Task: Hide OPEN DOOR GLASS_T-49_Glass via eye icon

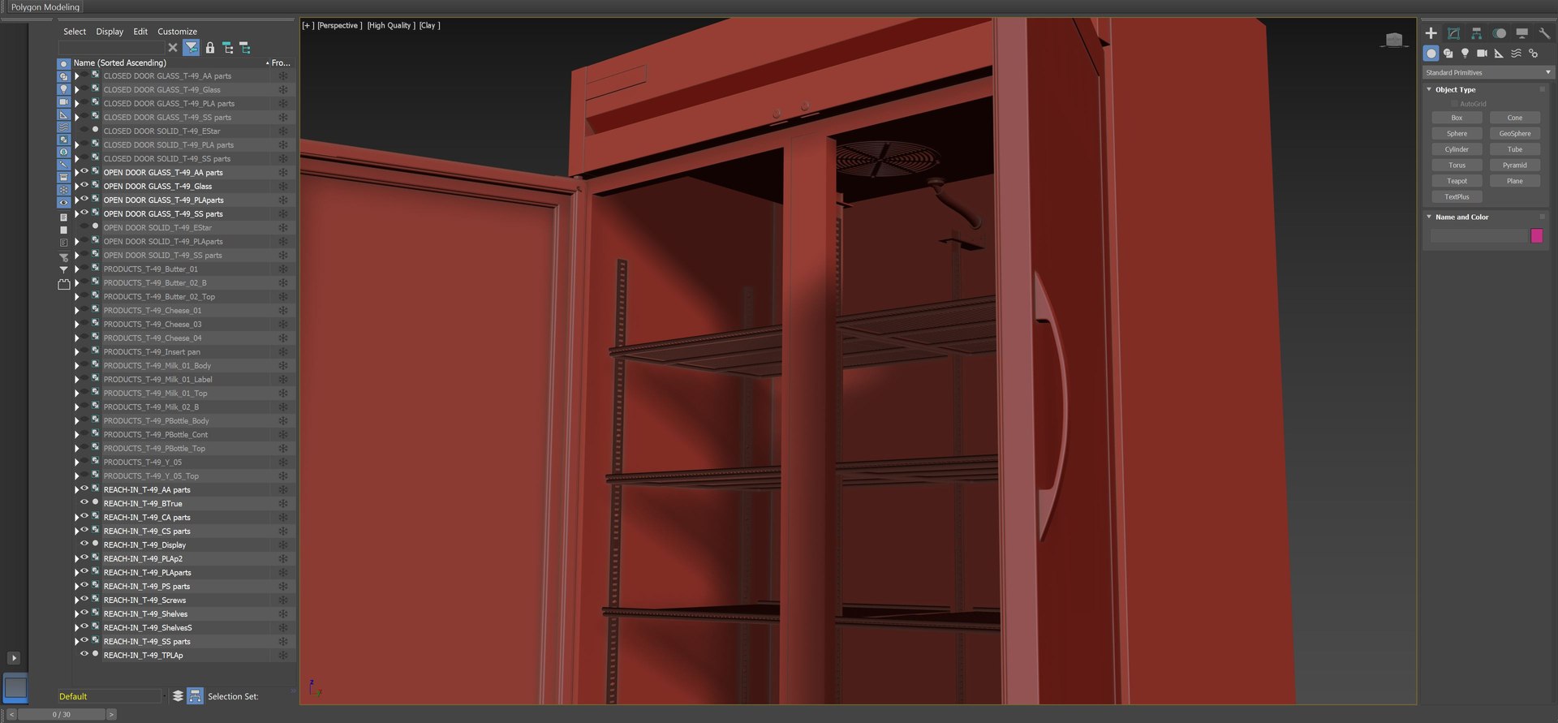Action: 84,186
